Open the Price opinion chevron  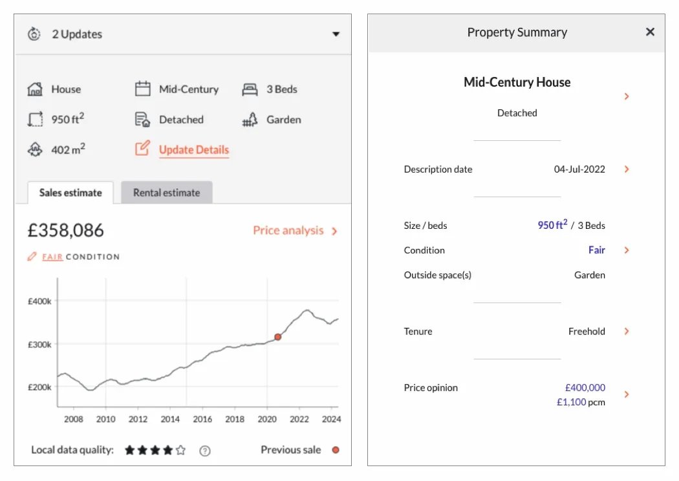627,394
